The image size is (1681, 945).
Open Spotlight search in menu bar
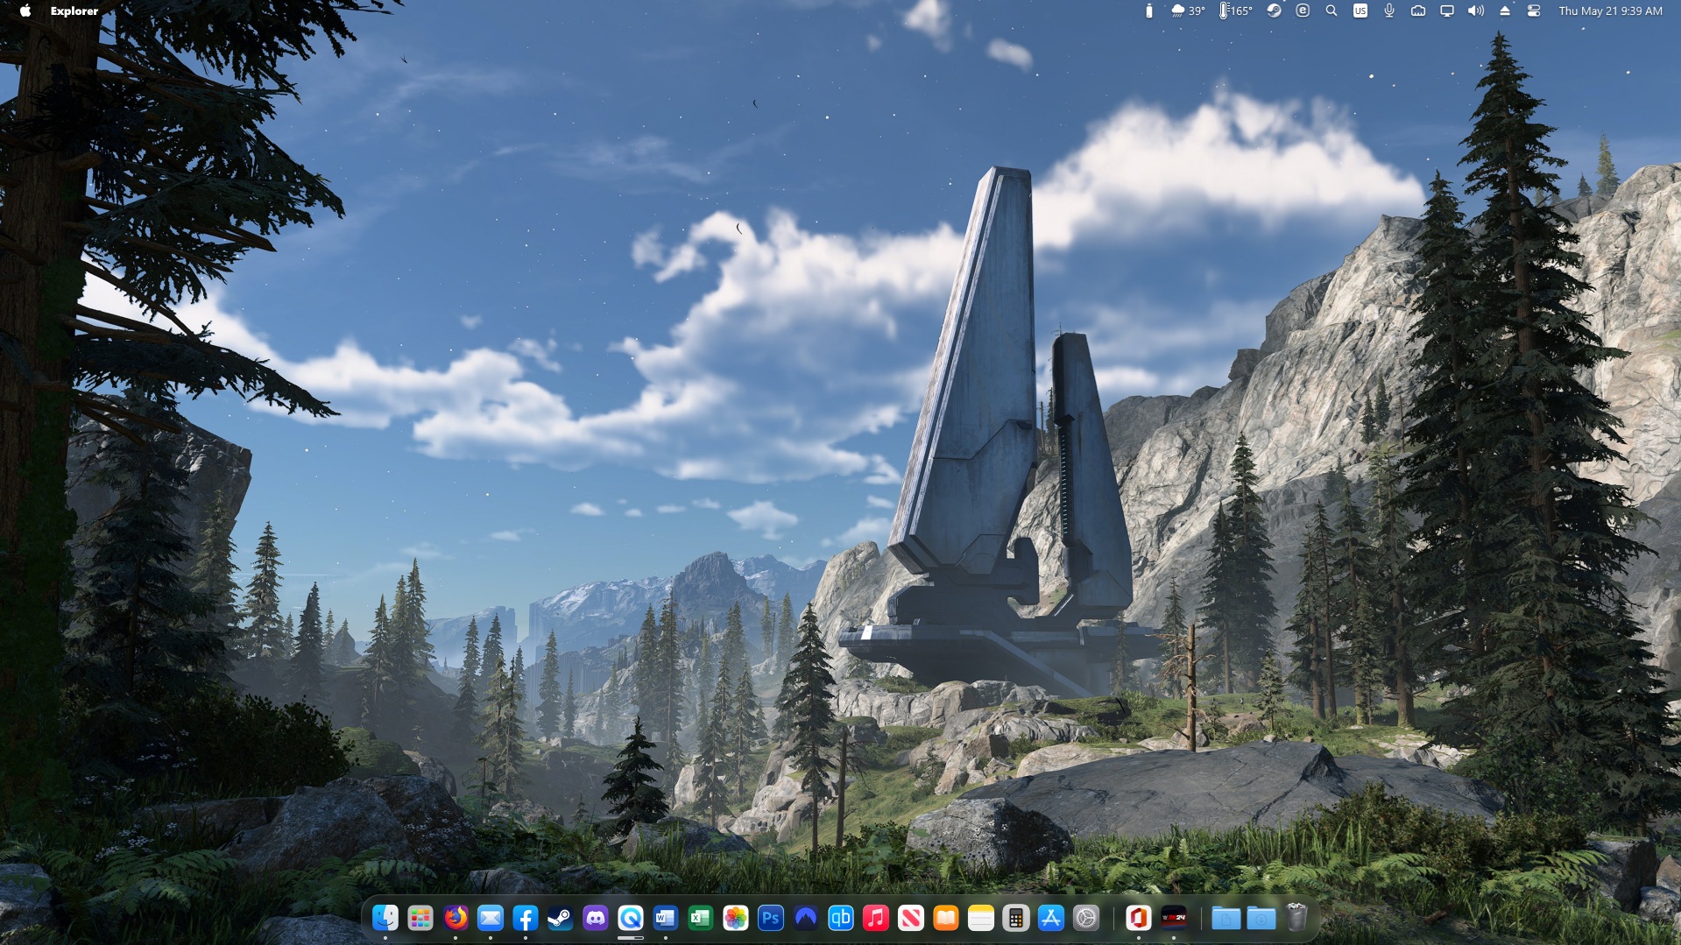click(1331, 11)
